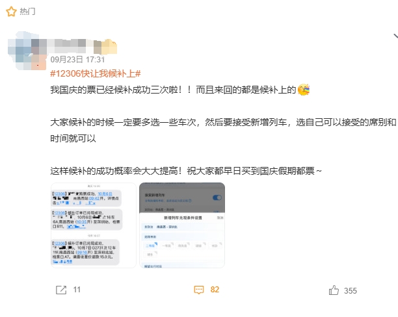Click the blurred user avatar
398x317 pixels.
click(x=27, y=51)
